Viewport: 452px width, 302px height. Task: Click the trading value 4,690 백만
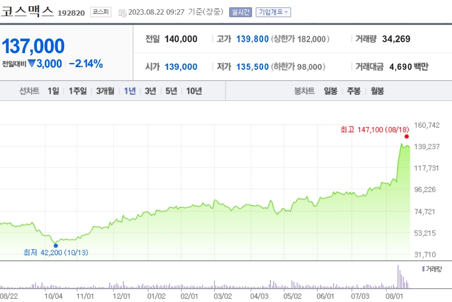pyautogui.click(x=409, y=67)
